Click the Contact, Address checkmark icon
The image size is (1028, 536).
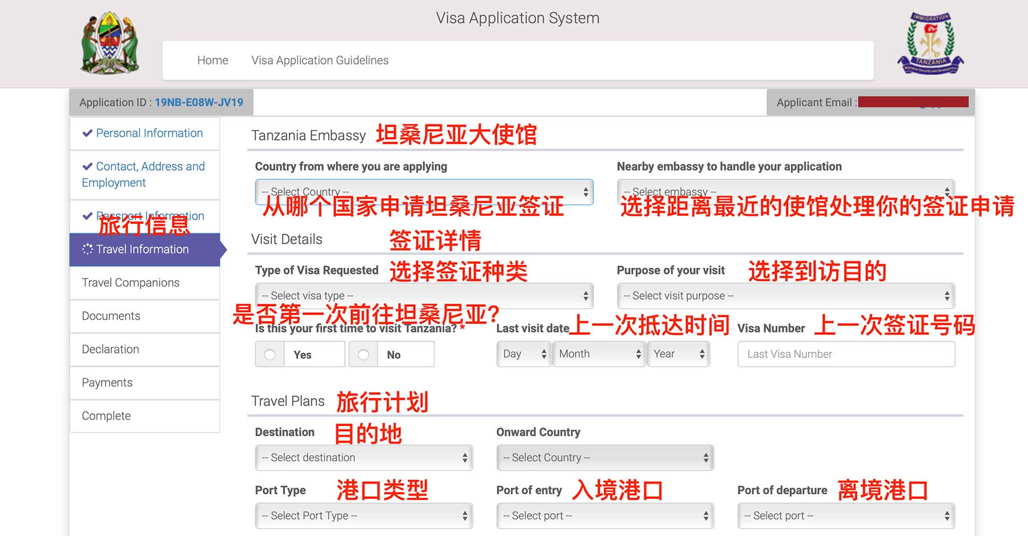(x=87, y=167)
